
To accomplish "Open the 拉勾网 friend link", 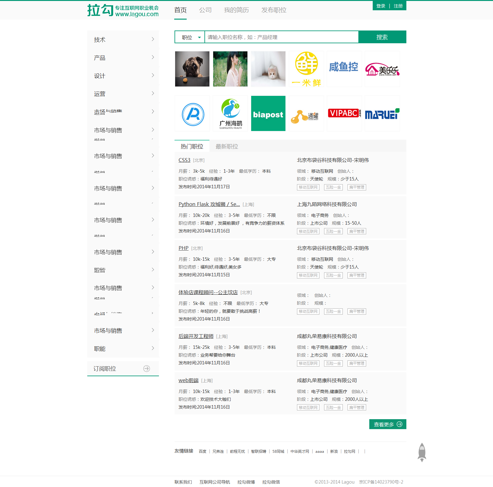I will pos(350,451).
